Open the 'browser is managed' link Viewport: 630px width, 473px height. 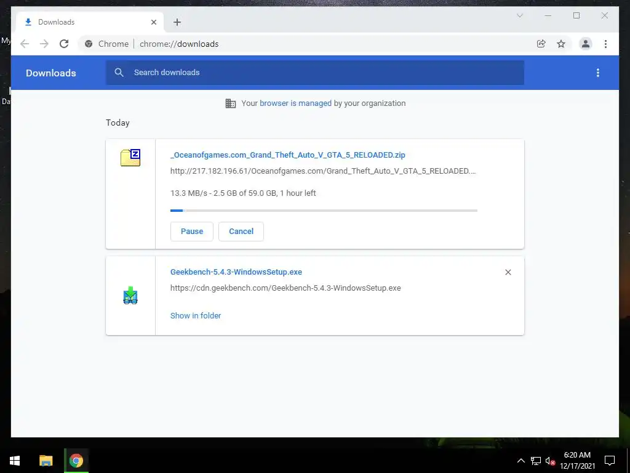(x=296, y=103)
